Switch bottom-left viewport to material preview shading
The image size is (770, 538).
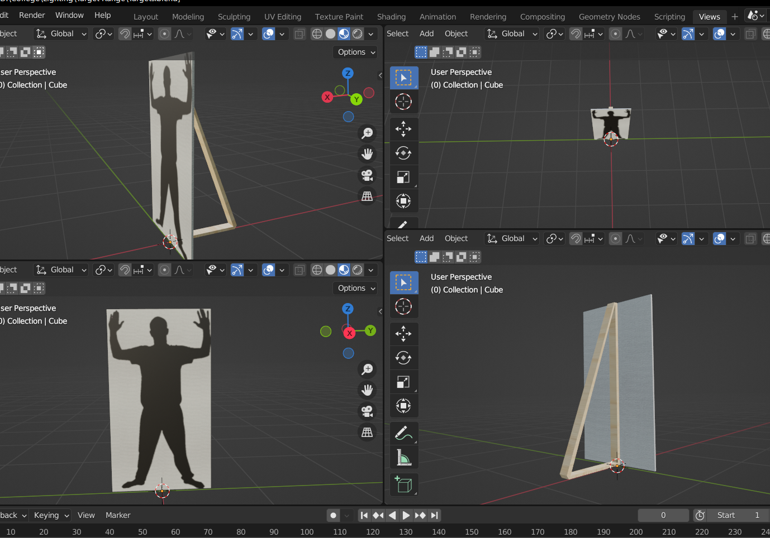pos(344,270)
